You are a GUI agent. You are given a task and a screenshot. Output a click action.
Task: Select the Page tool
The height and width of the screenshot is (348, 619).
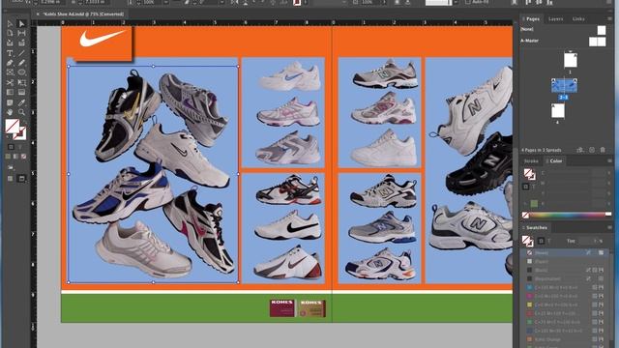(x=10, y=33)
